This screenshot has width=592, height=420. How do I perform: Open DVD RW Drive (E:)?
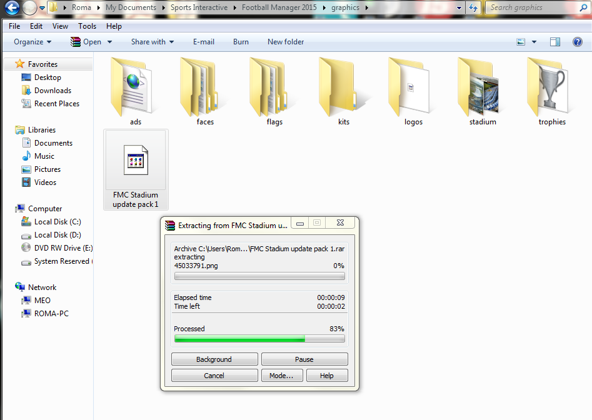63,248
